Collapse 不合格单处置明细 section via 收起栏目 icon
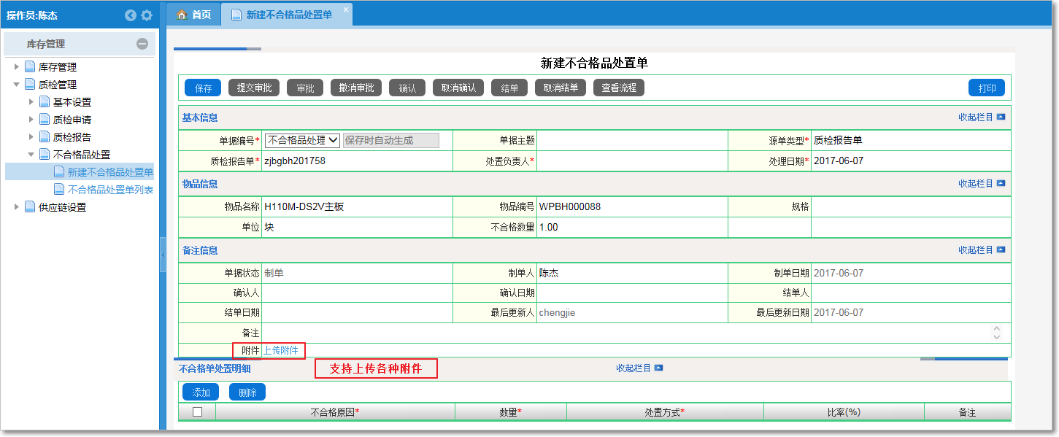The height and width of the screenshot is (437, 1059). (x=658, y=368)
